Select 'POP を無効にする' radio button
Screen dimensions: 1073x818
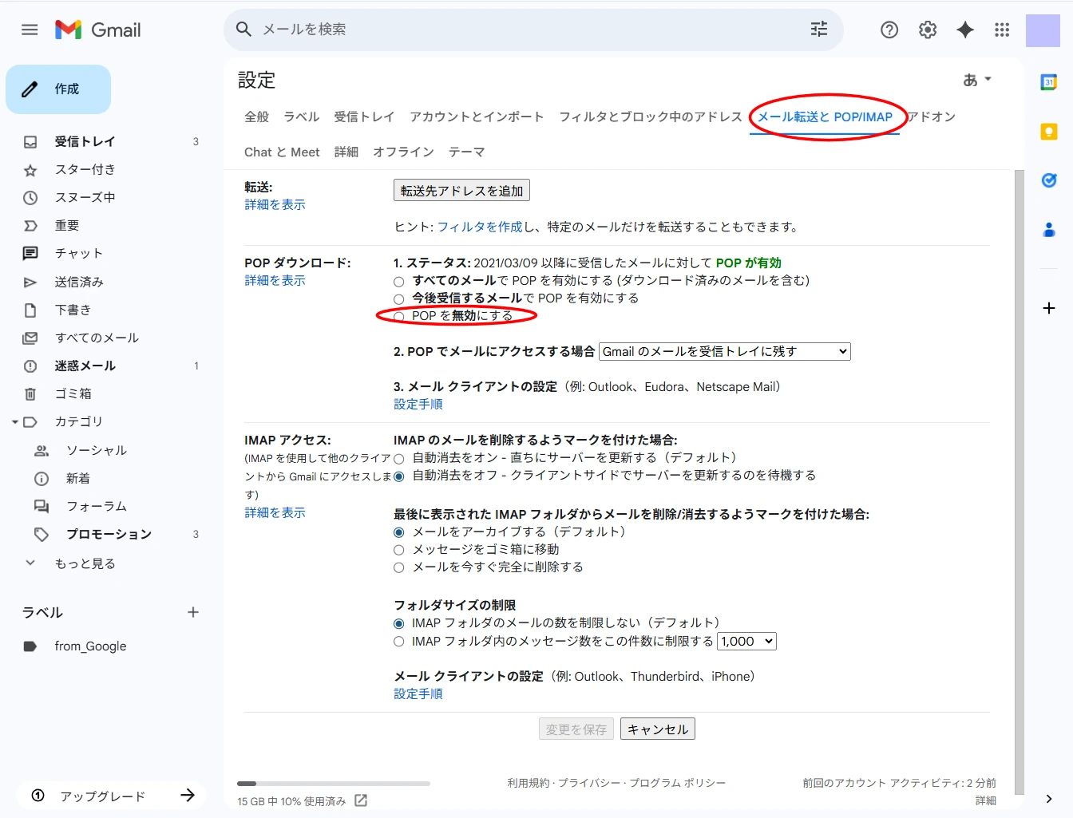tap(399, 317)
